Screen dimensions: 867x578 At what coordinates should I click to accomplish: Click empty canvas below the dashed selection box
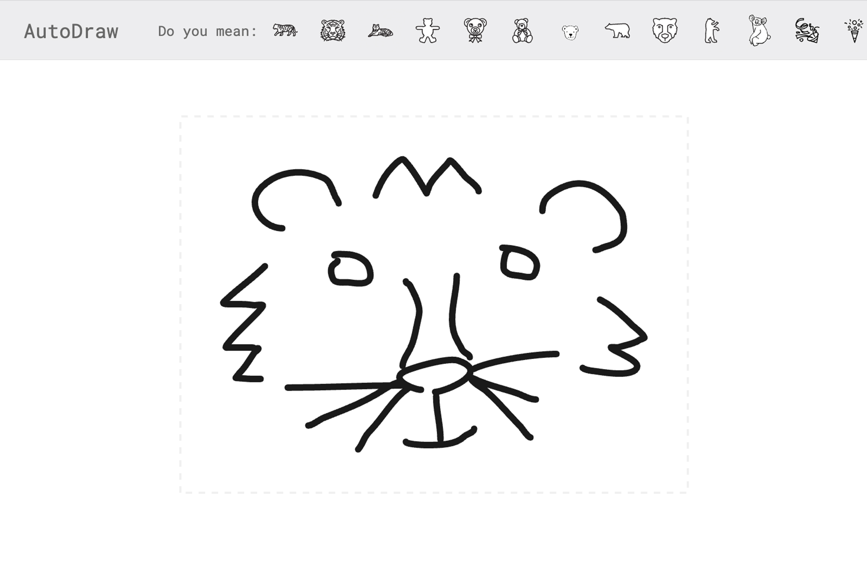pos(433,535)
